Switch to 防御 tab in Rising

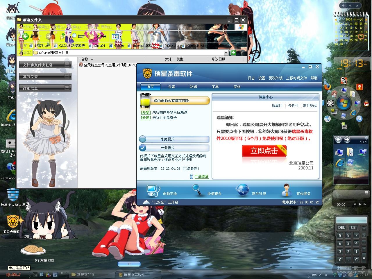[x=194, y=87]
